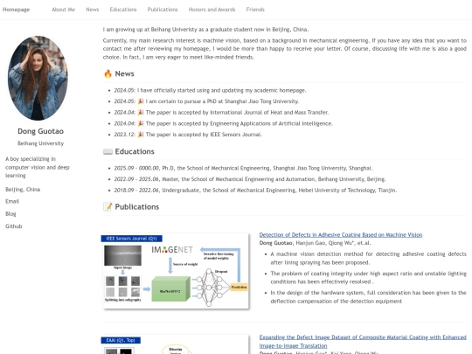The image size is (472, 354).
Task: Go to About Me section
Action: [x=63, y=10]
